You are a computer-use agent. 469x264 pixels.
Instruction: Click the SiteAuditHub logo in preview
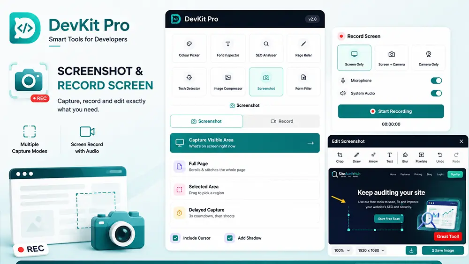point(346,174)
